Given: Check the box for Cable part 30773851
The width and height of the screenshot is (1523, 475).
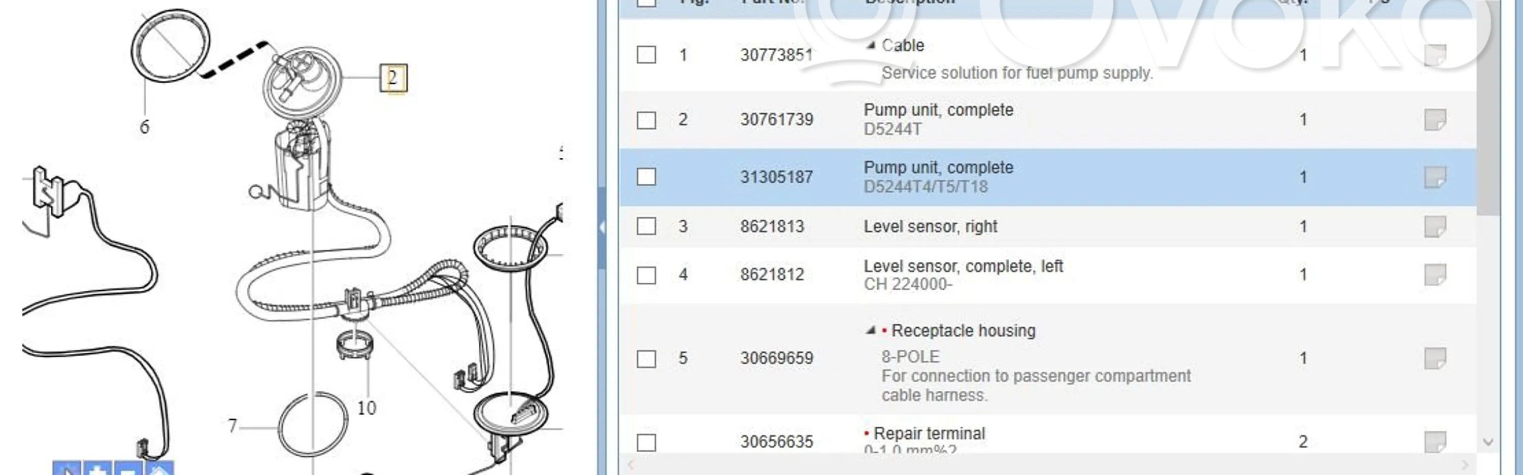Looking at the screenshot, I should 646,55.
